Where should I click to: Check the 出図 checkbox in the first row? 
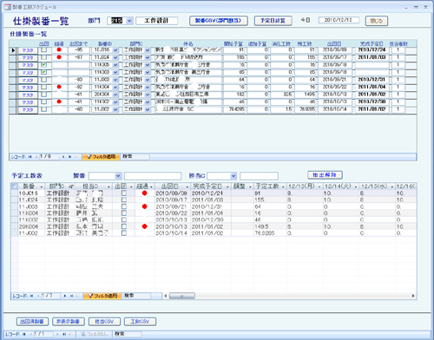pos(43,50)
